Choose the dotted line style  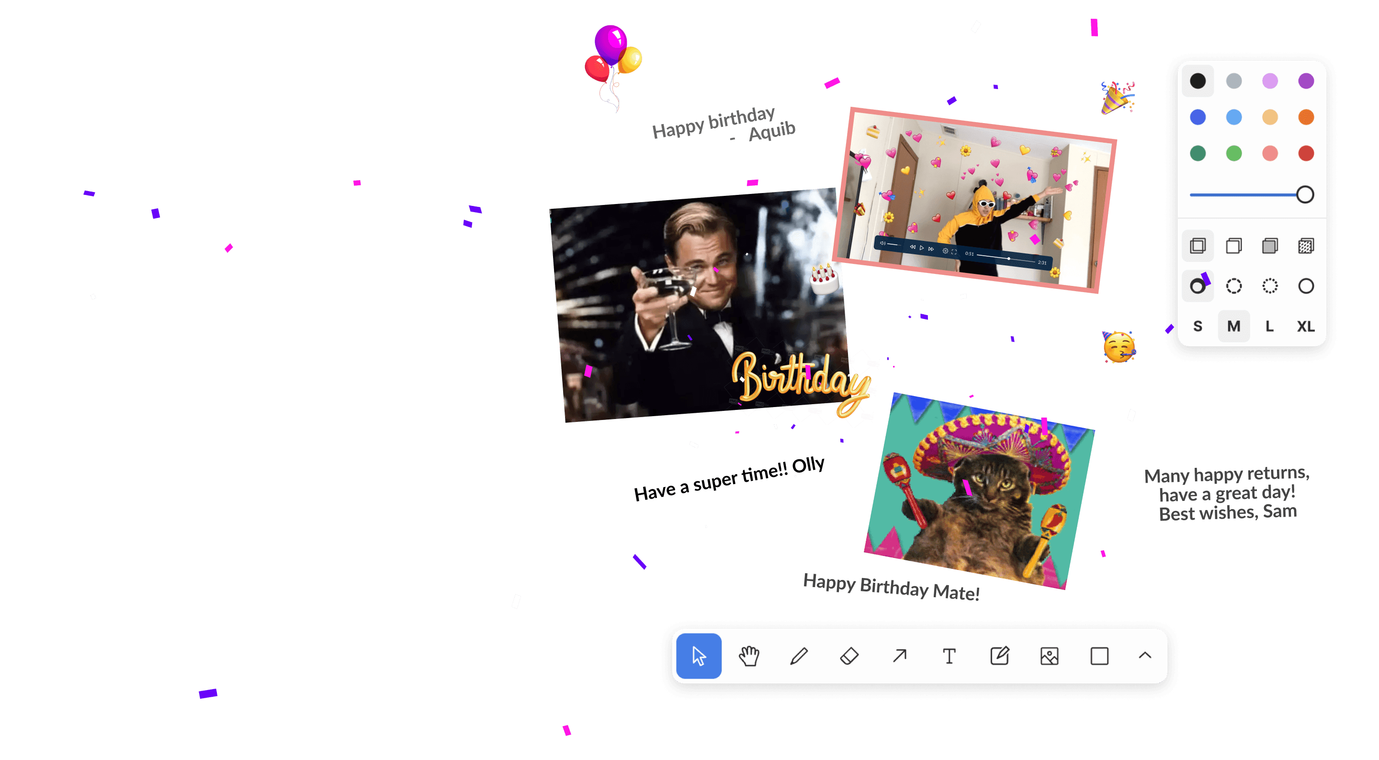1270,286
